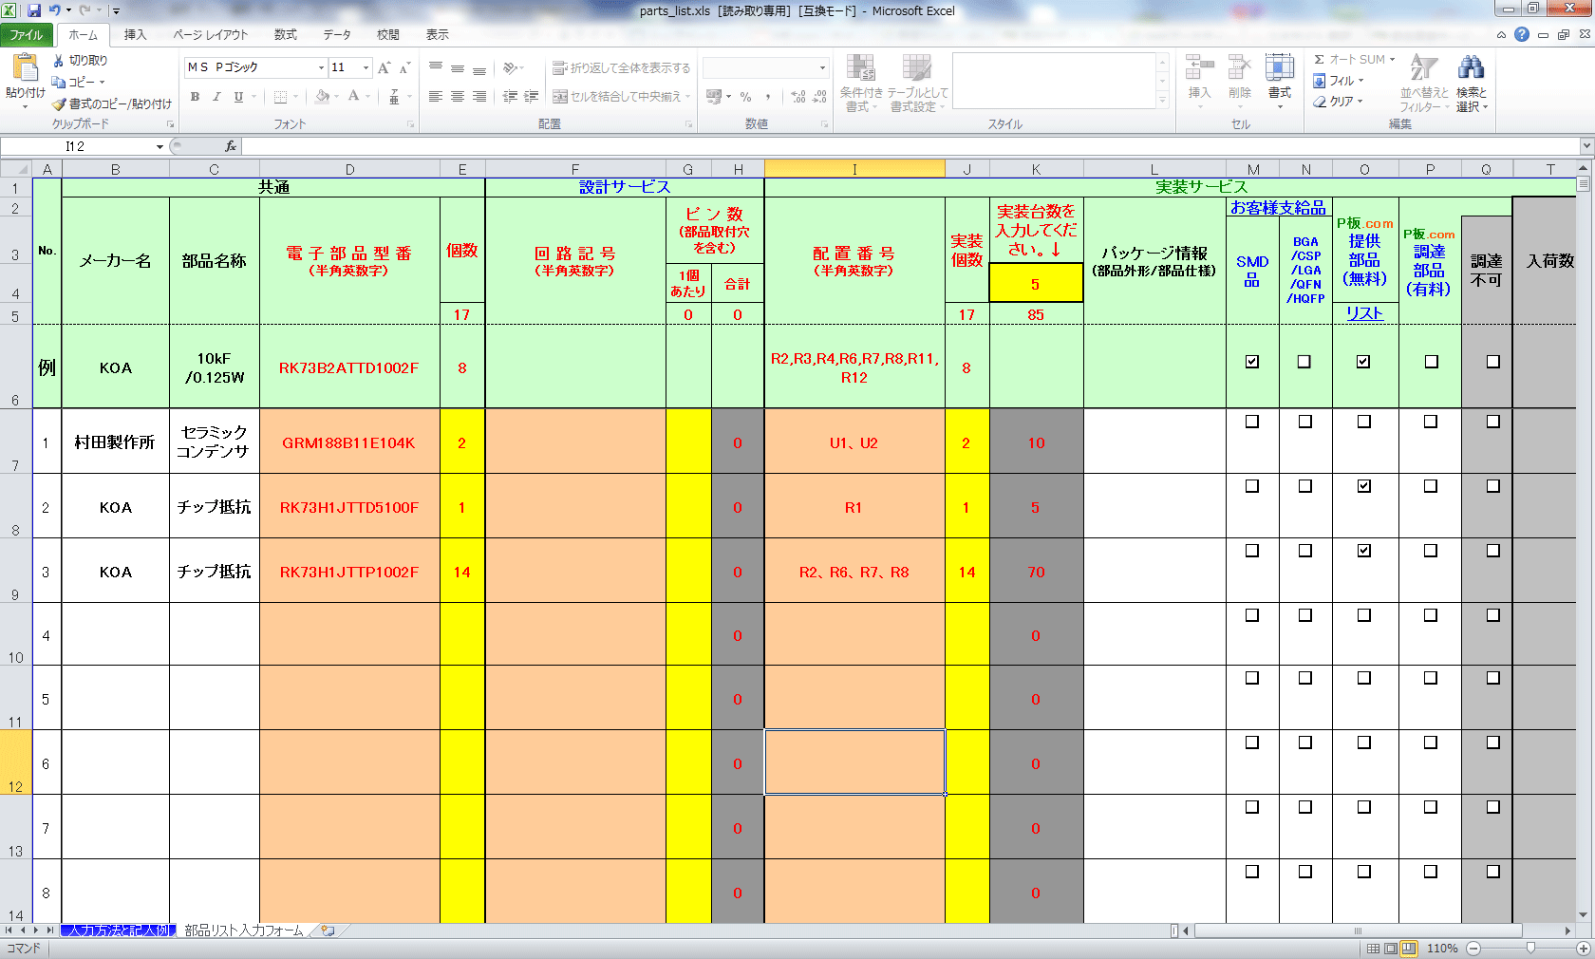Click the オート SUM button

[1354, 59]
